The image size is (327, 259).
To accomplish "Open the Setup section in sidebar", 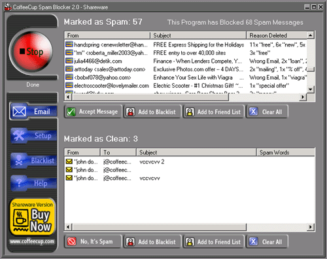I will pyautogui.click(x=34, y=135).
